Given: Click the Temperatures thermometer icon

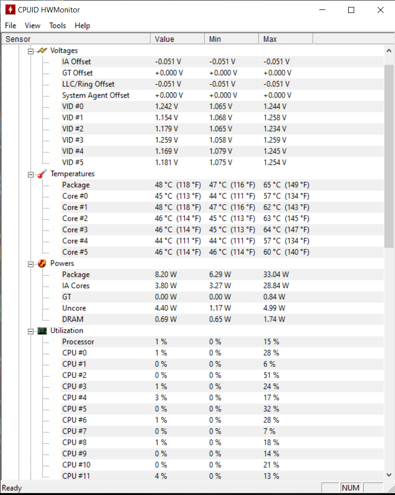Looking at the screenshot, I should [x=42, y=174].
